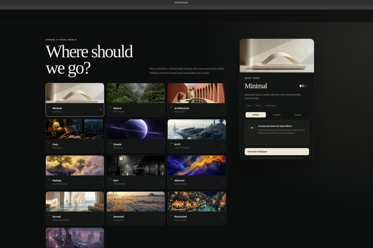This screenshot has width=373, height=248.
Task: Click the 'Unwritten Realms' subtitle under Fantasy
Action: point(60,184)
